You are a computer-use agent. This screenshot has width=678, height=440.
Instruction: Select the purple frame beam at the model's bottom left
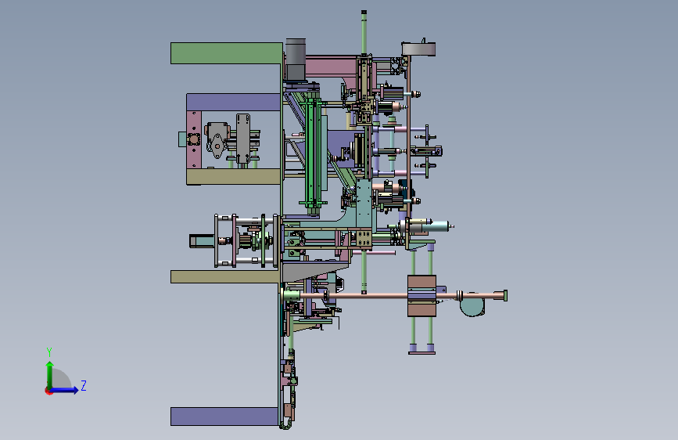point(224,417)
